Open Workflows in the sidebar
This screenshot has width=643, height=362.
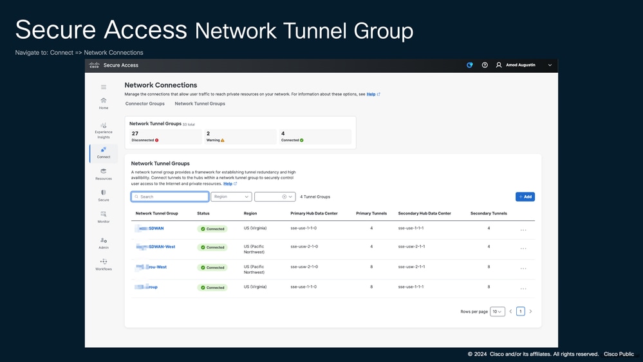[x=104, y=265]
